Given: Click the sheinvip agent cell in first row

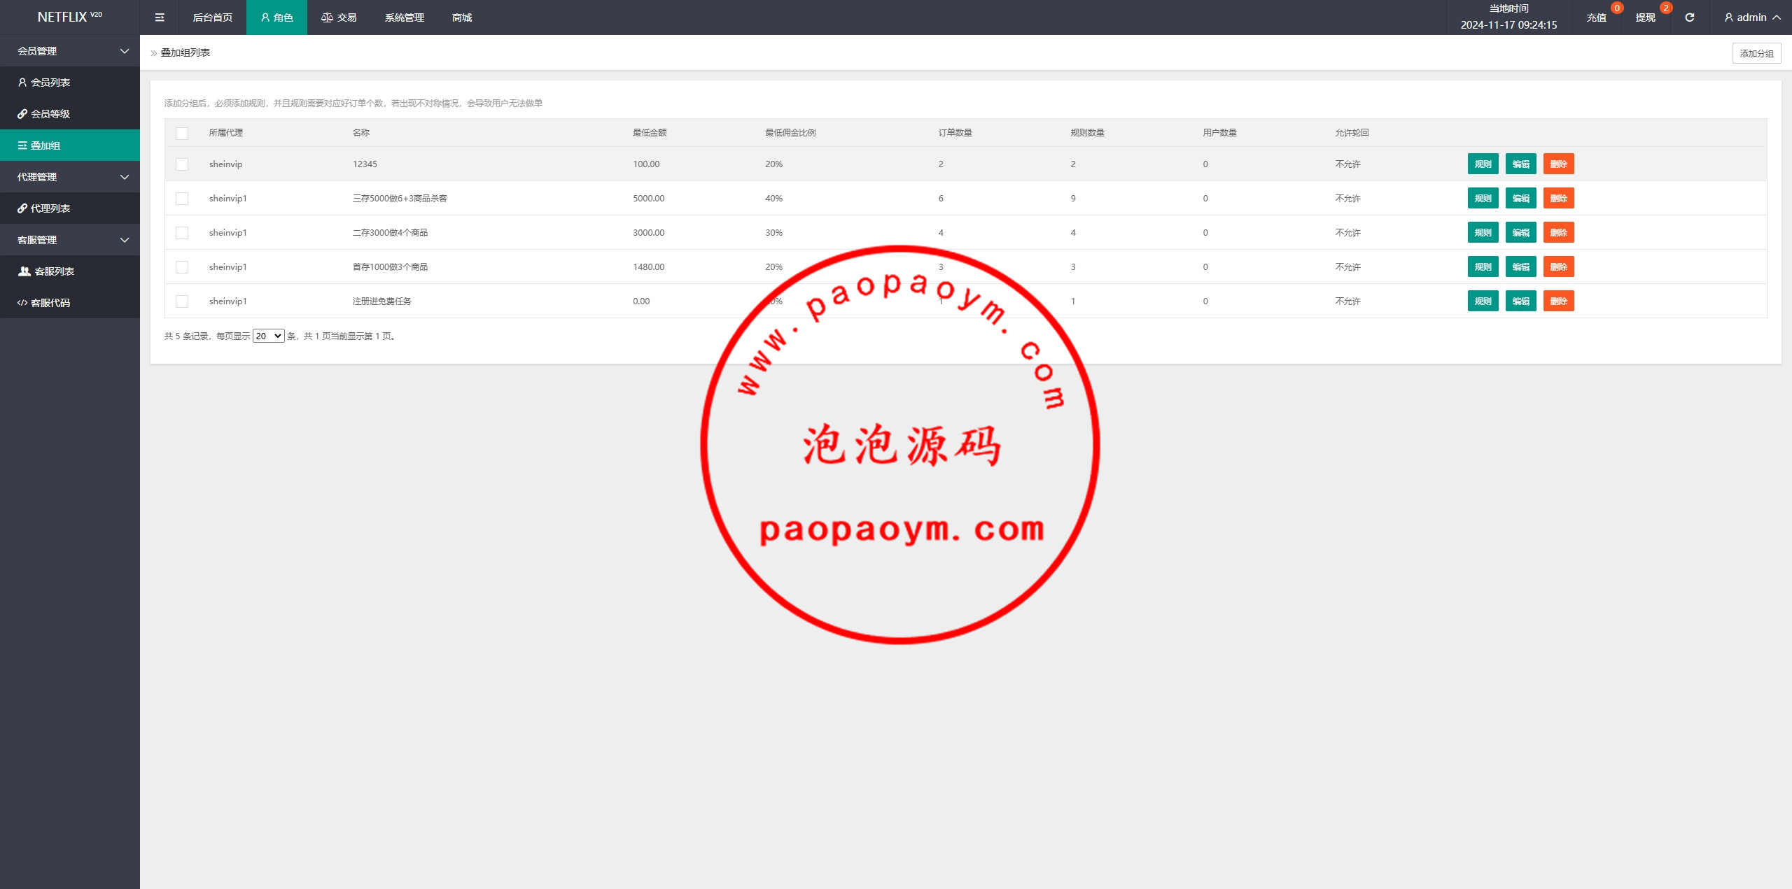Looking at the screenshot, I should (x=225, y=164).
